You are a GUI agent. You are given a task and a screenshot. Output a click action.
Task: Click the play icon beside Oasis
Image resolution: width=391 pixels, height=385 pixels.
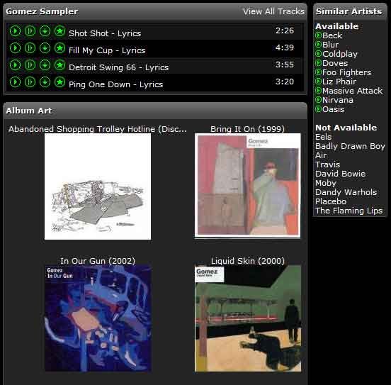pyautogui.click(x=318, y=109)
